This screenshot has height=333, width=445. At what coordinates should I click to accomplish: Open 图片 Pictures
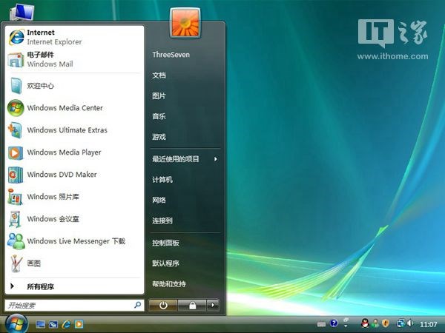pos(159,96)
